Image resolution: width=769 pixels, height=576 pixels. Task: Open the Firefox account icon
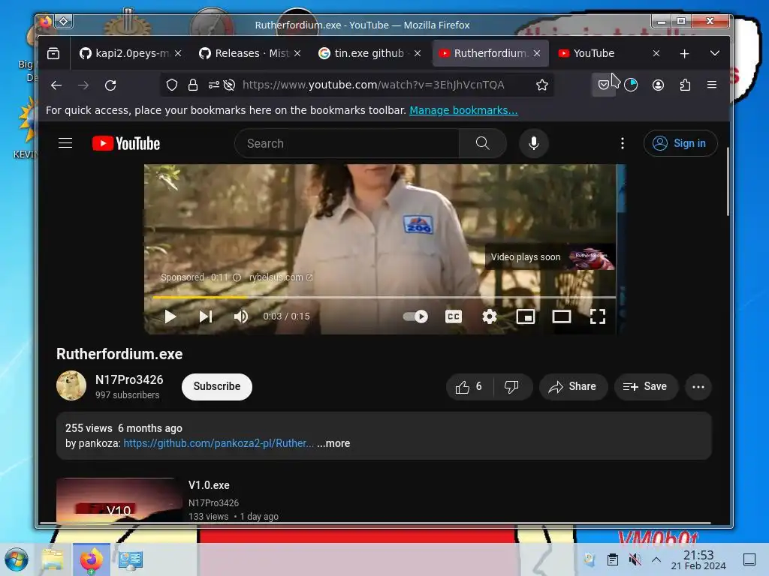click(x=658, y=85)
